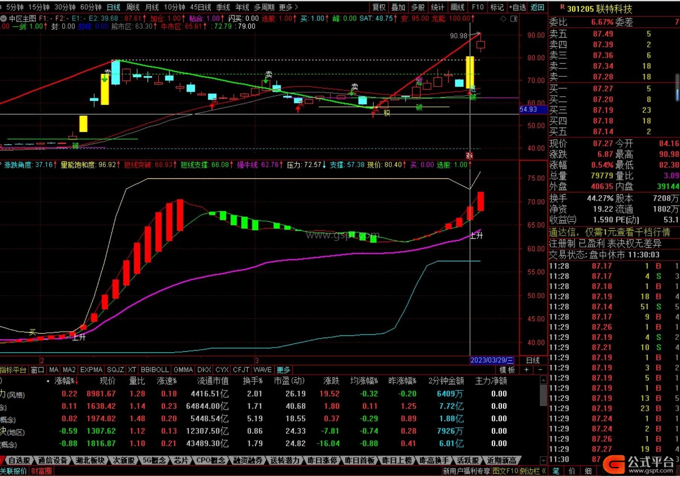
Task: Open 更多 indicators list
Action: [x=283, y=370]
